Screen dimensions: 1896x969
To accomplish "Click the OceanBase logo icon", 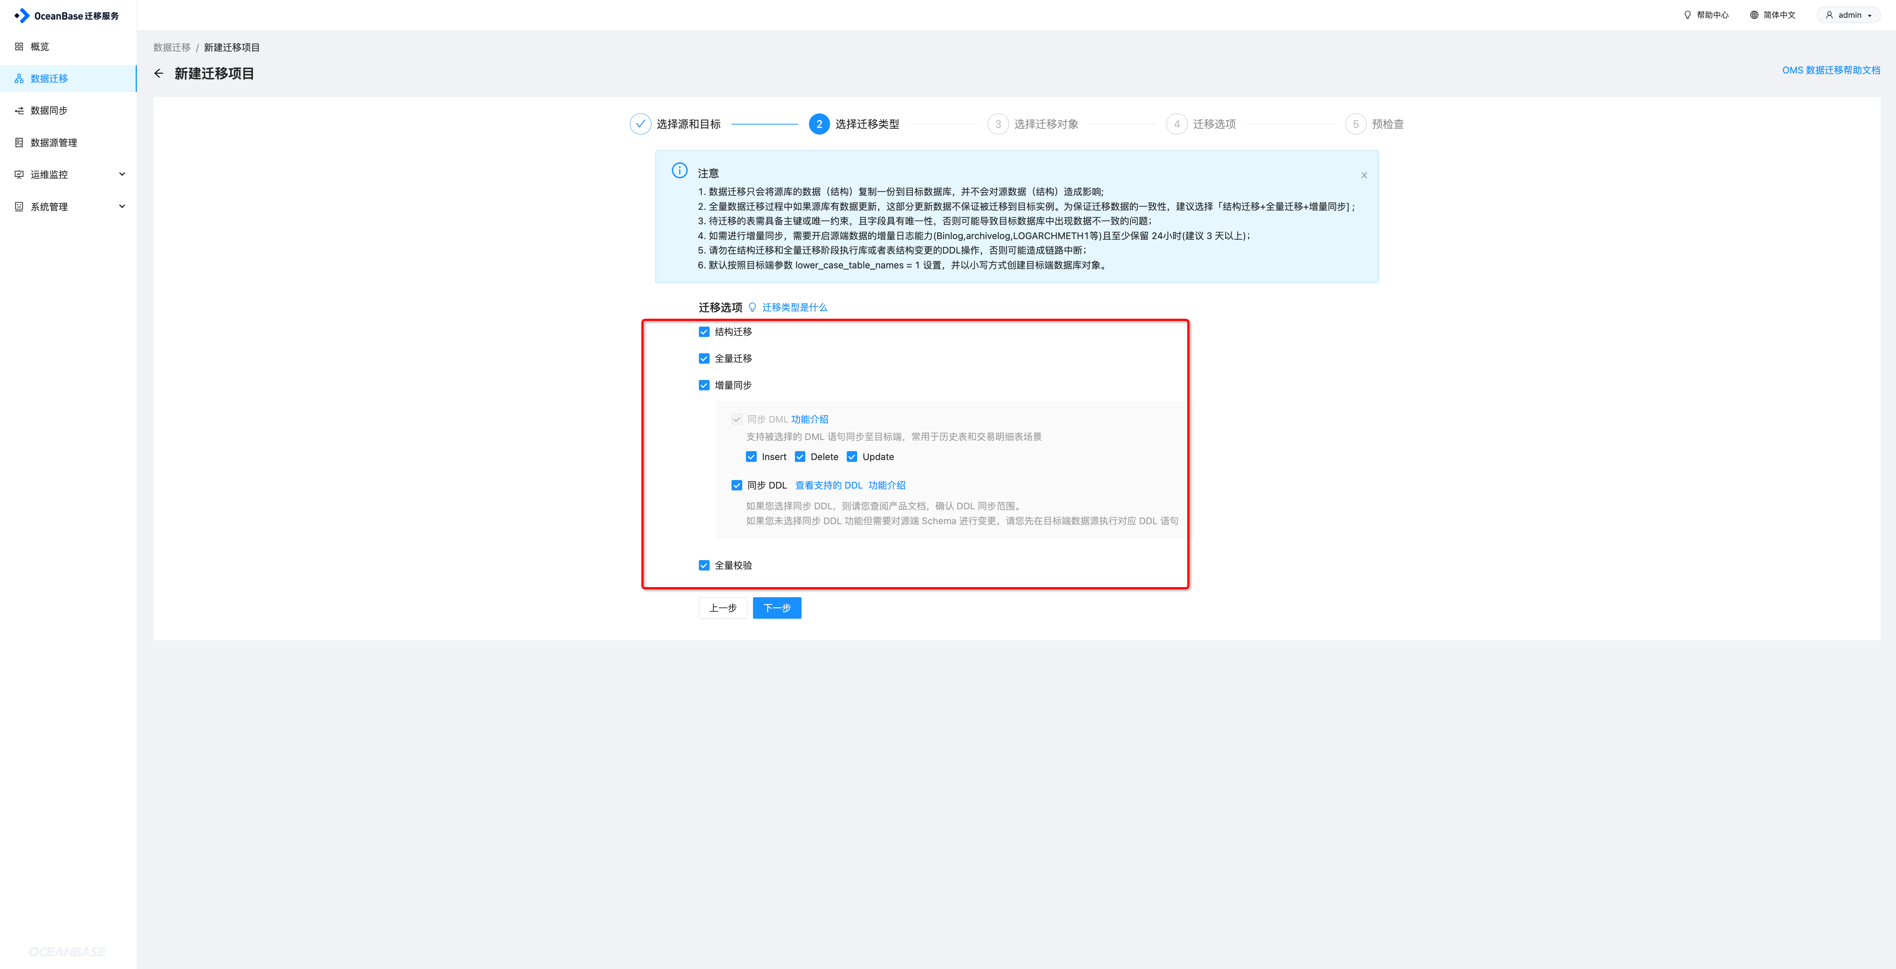I will click(x=22, y=16).
